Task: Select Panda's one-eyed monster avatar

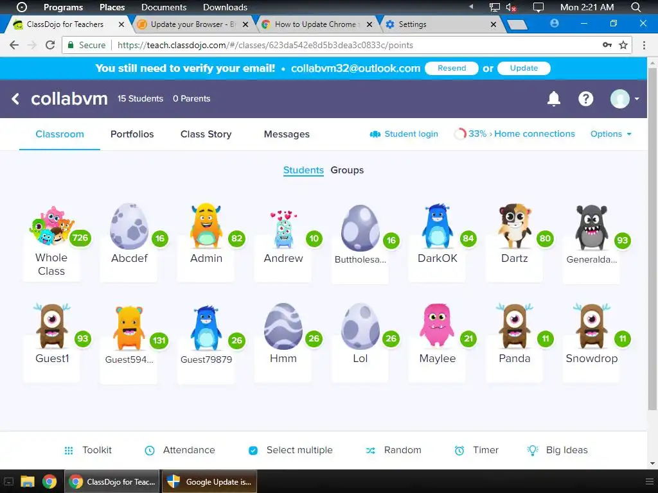Action: pos(515,326)
